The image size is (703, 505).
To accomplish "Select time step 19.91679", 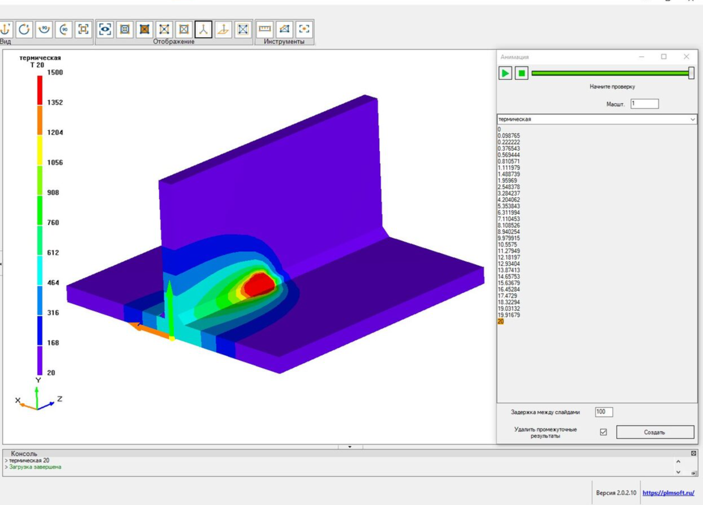I will [x=509, y=315].
